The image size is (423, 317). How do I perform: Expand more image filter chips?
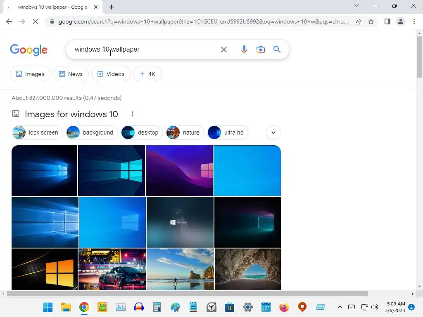[273, 132]
